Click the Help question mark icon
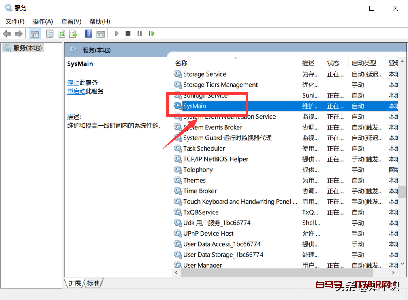 (x=88, y=33)
